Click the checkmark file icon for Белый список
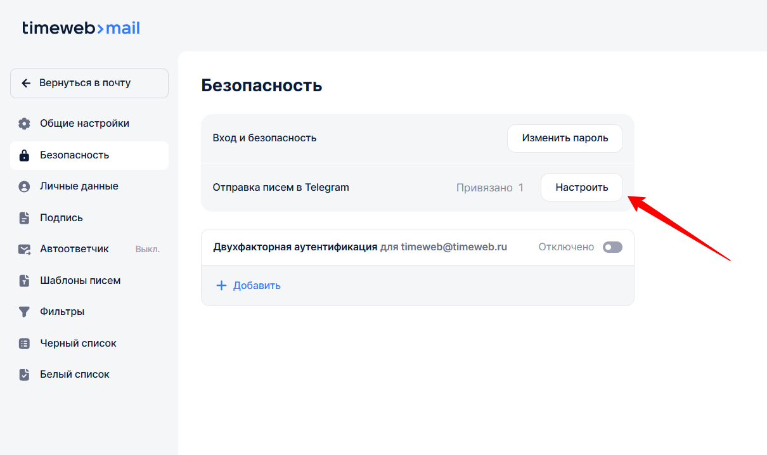 click(x=24, y=375)
